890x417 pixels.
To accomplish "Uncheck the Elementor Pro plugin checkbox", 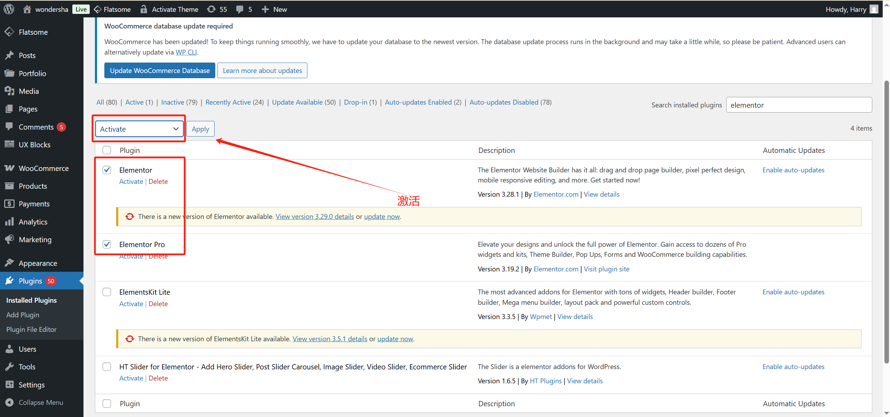I will coord(107,244).
